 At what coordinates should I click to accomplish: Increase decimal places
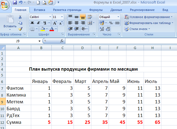point(102,29)
